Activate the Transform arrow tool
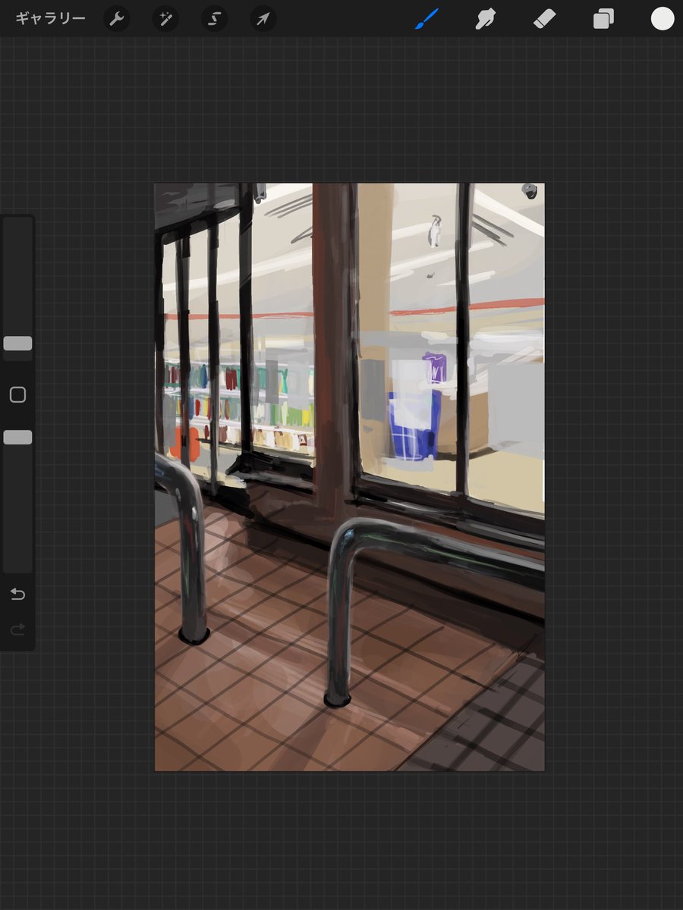Image resolution: width=683 pixels, height=910 pixels. coord(263,19)
